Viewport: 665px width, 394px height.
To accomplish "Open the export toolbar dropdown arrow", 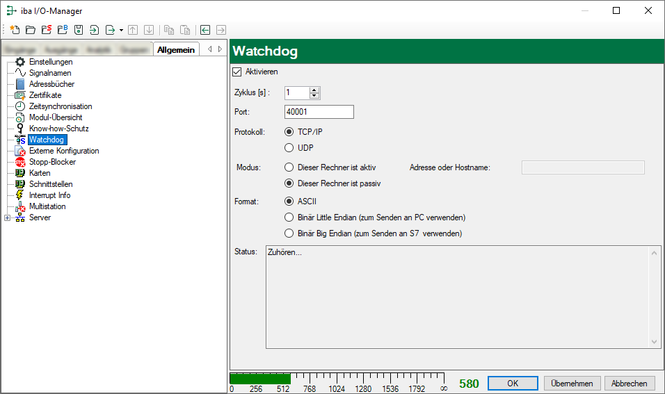I will [121, 30].
